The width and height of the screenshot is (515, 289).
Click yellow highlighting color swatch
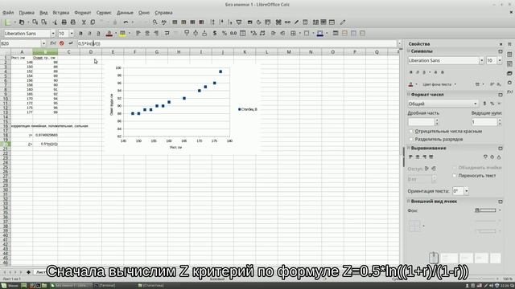coord(122,34)
